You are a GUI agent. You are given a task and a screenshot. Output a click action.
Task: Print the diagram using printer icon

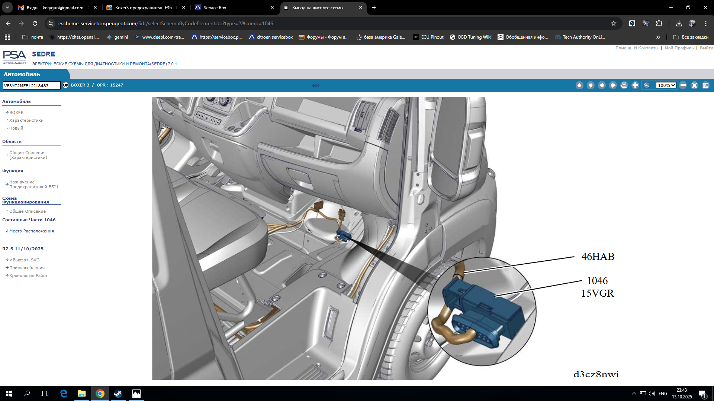[624, 85]
